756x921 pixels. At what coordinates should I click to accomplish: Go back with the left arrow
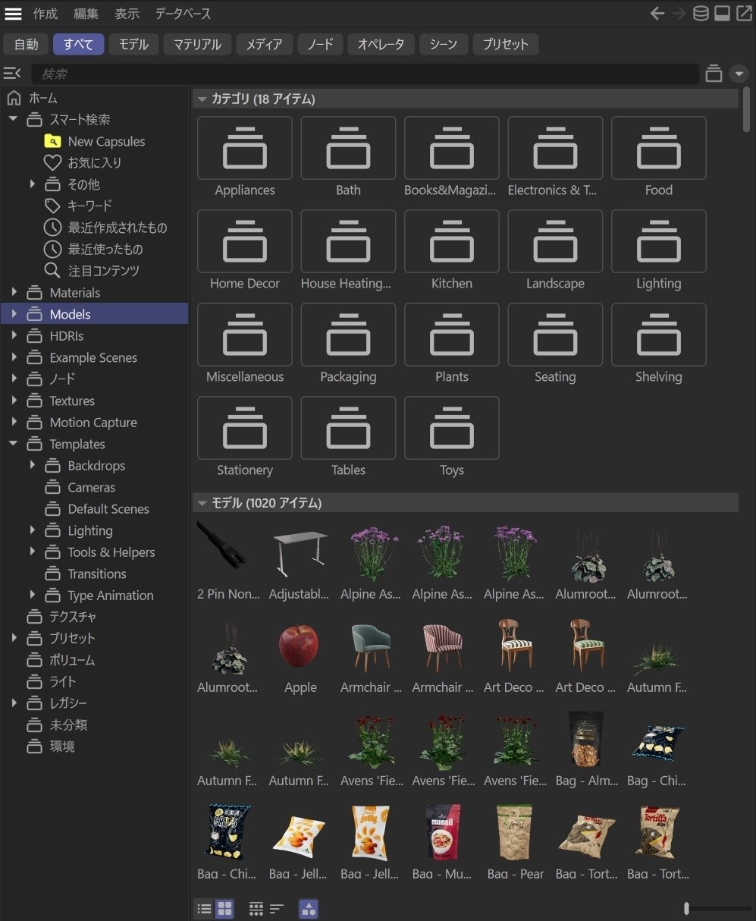pos(657,13)
